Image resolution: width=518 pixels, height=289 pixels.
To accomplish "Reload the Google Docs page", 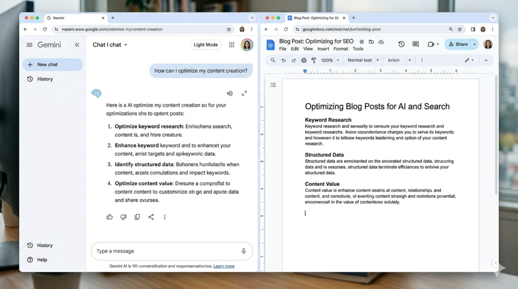I will point(286,29).
